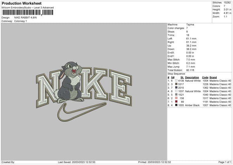The image size is (233, 165).
Task: Click the Amber Black description
Action: coord(192,105)
